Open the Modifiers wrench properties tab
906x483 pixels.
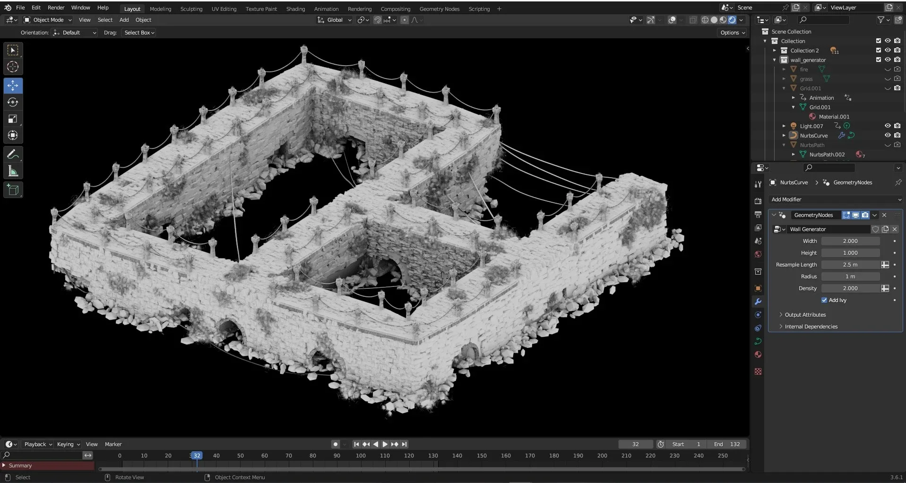758,302
